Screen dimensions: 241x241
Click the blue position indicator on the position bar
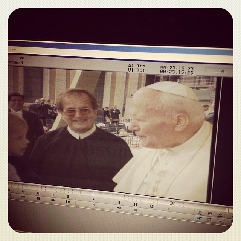(93, 194)
